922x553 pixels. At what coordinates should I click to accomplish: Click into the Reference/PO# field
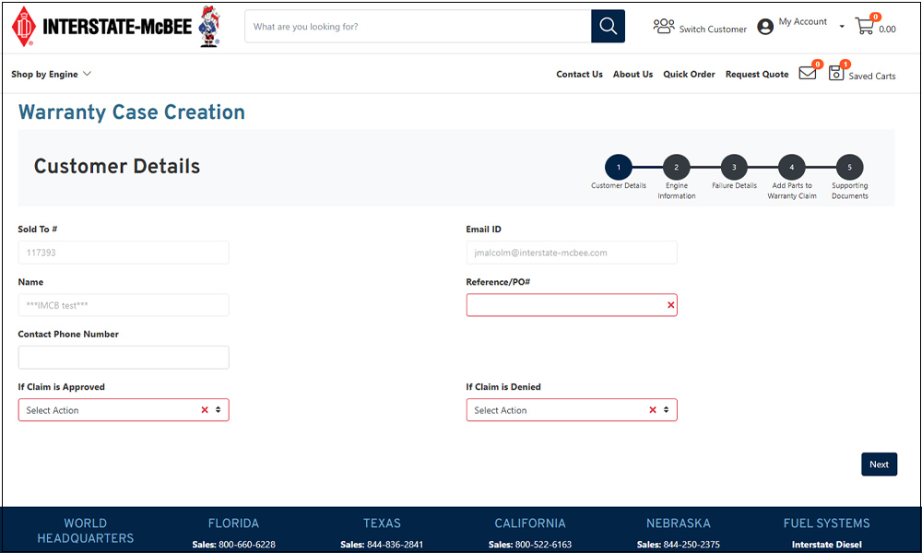click(572, 305)
